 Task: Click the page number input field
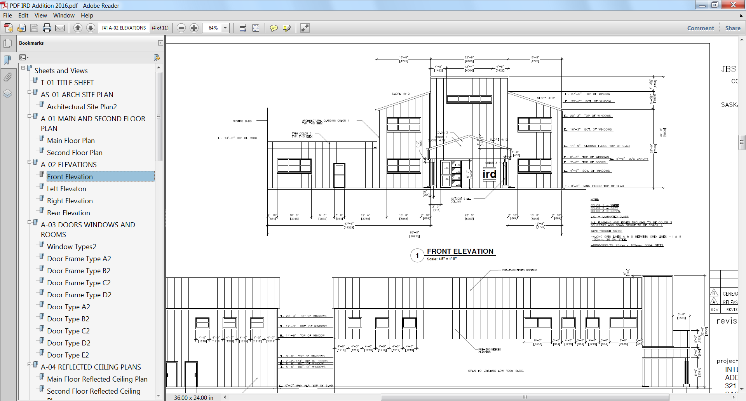pos(124,28)
